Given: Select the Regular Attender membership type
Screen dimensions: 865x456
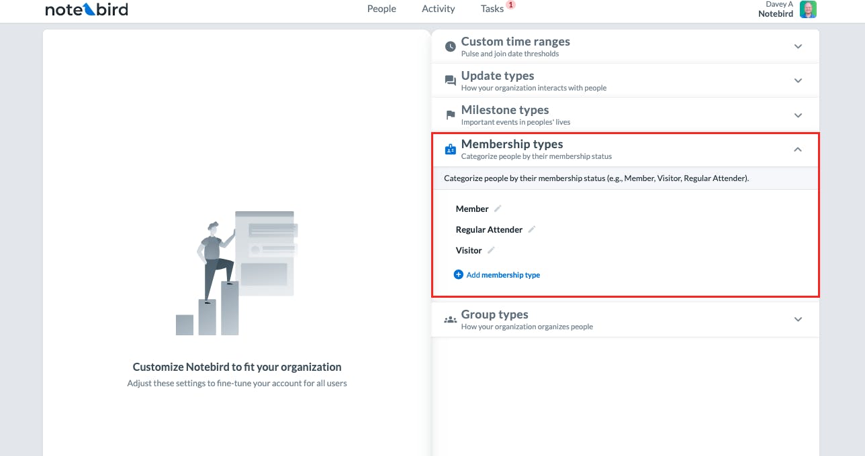Looking at the screenshot, I should coord(489,229).
